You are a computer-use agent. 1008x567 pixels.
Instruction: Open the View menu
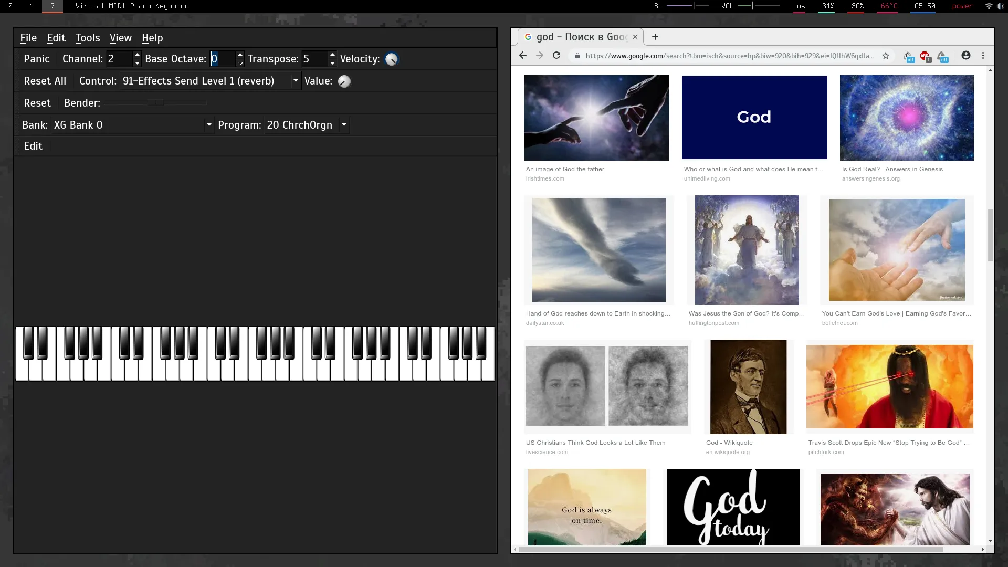120,38
